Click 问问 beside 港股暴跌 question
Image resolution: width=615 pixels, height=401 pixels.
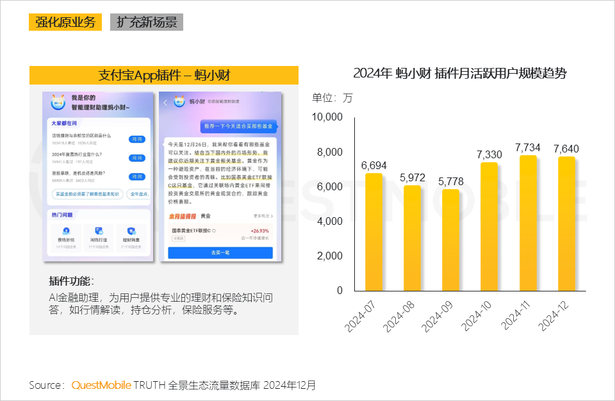136,176
